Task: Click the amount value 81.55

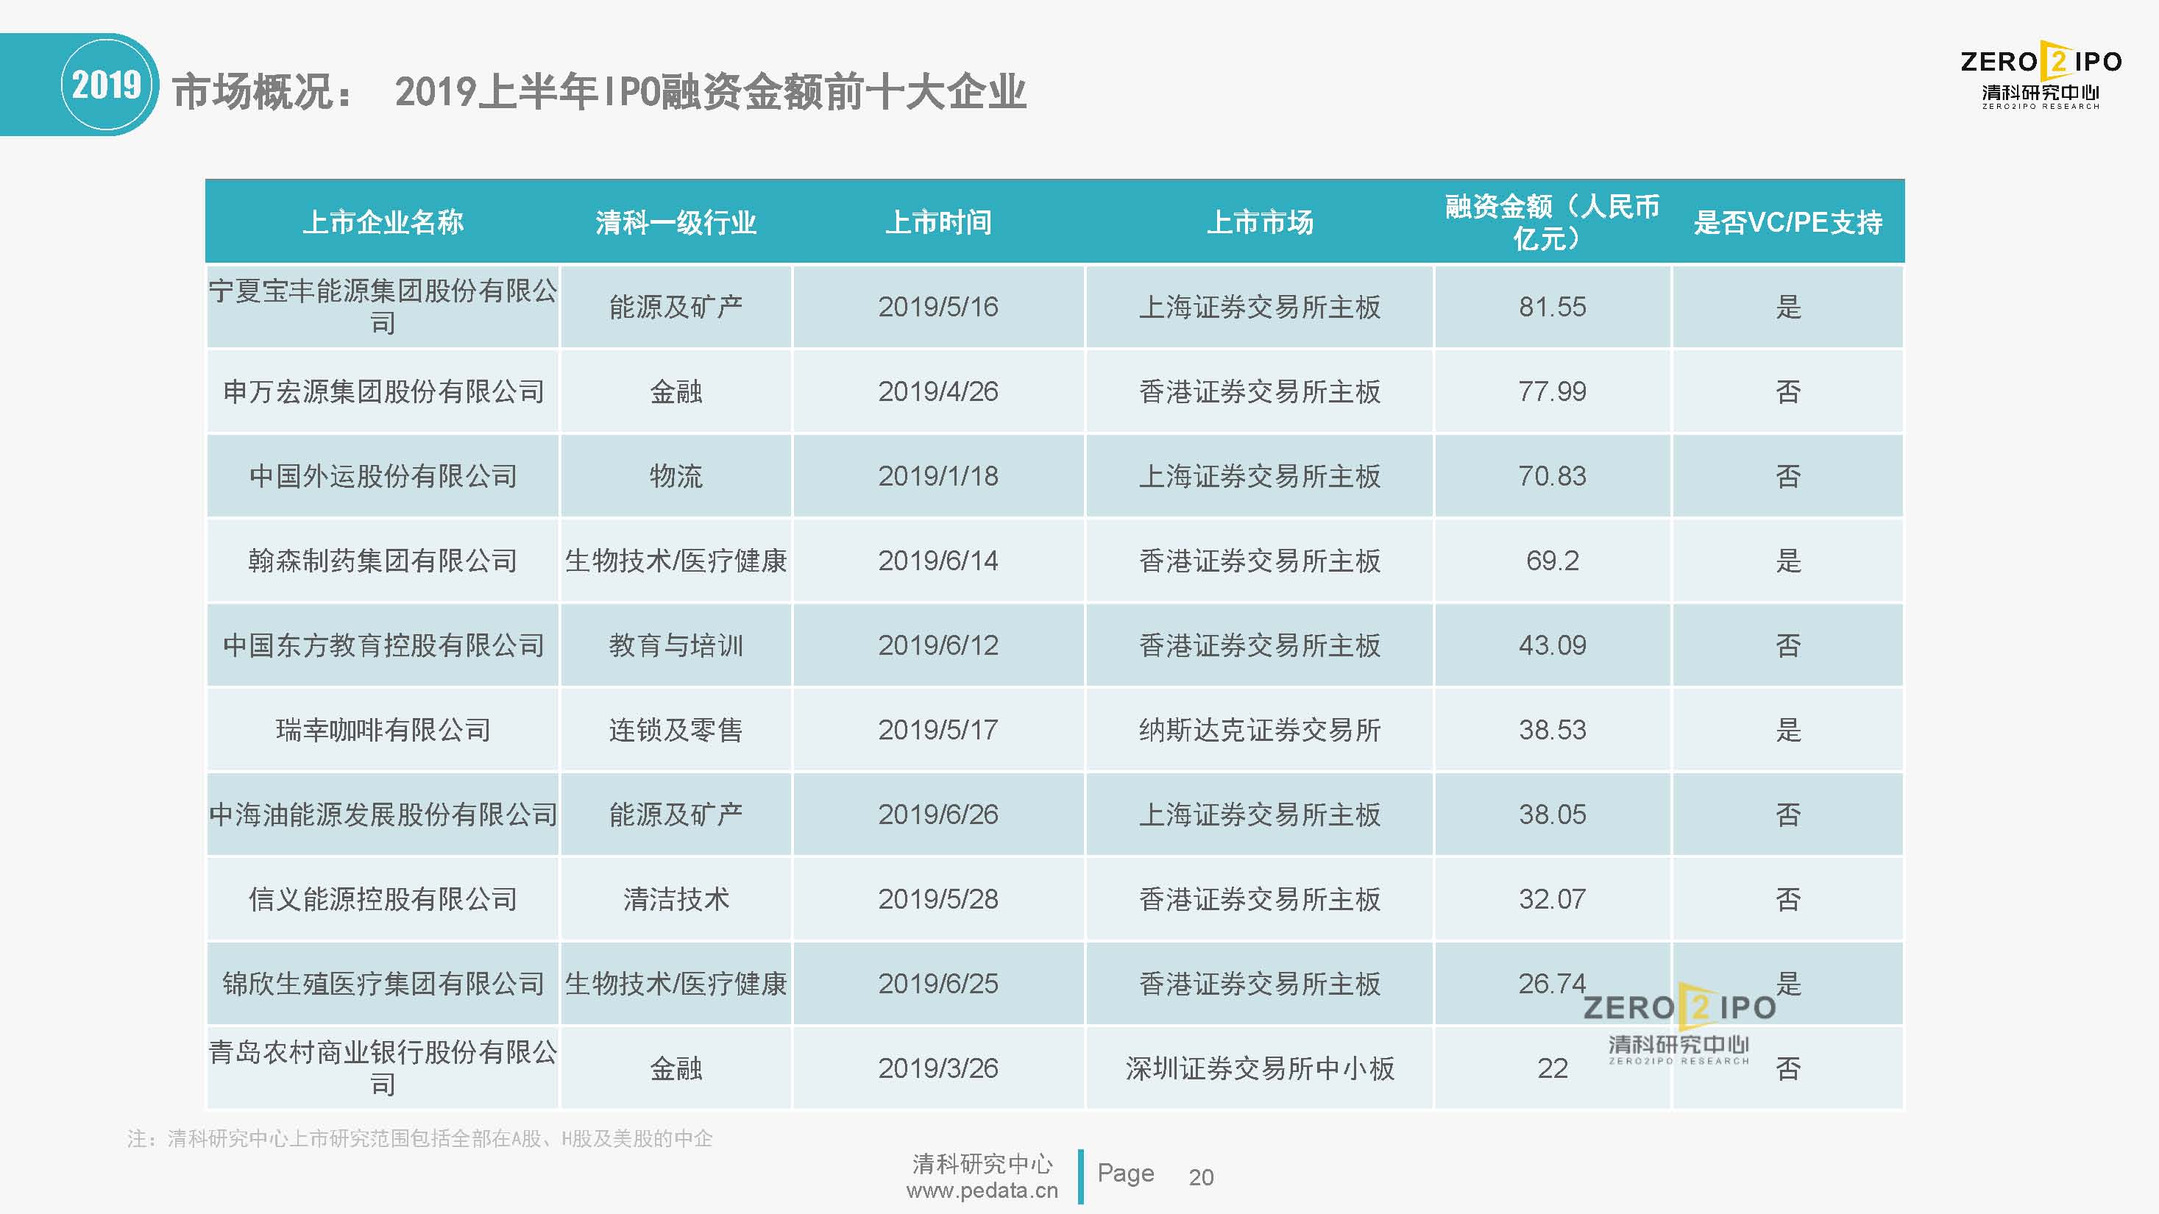Action: pos(1552,307)
